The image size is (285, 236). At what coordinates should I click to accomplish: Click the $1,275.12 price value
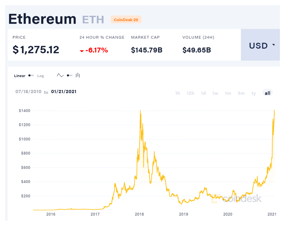(x=36, y=50)
